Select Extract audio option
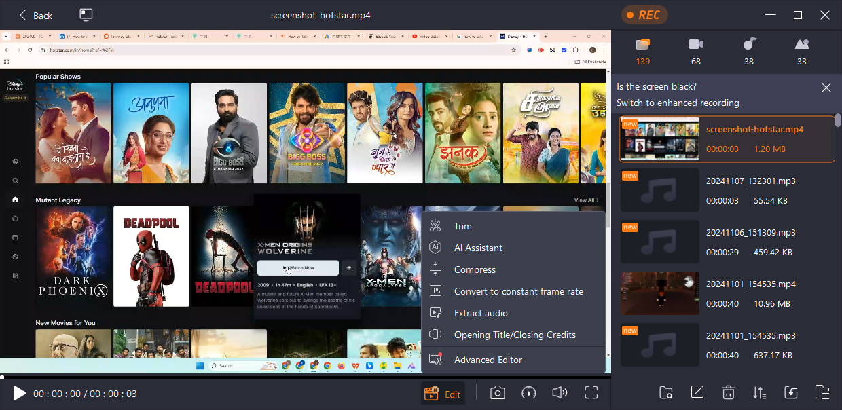This screenshot has height=410, width=842. point(480,312)
